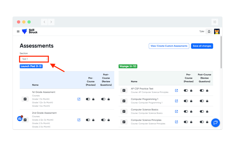Toggle Post-Course for 2nd Grade Assessment

coord(103,120)
